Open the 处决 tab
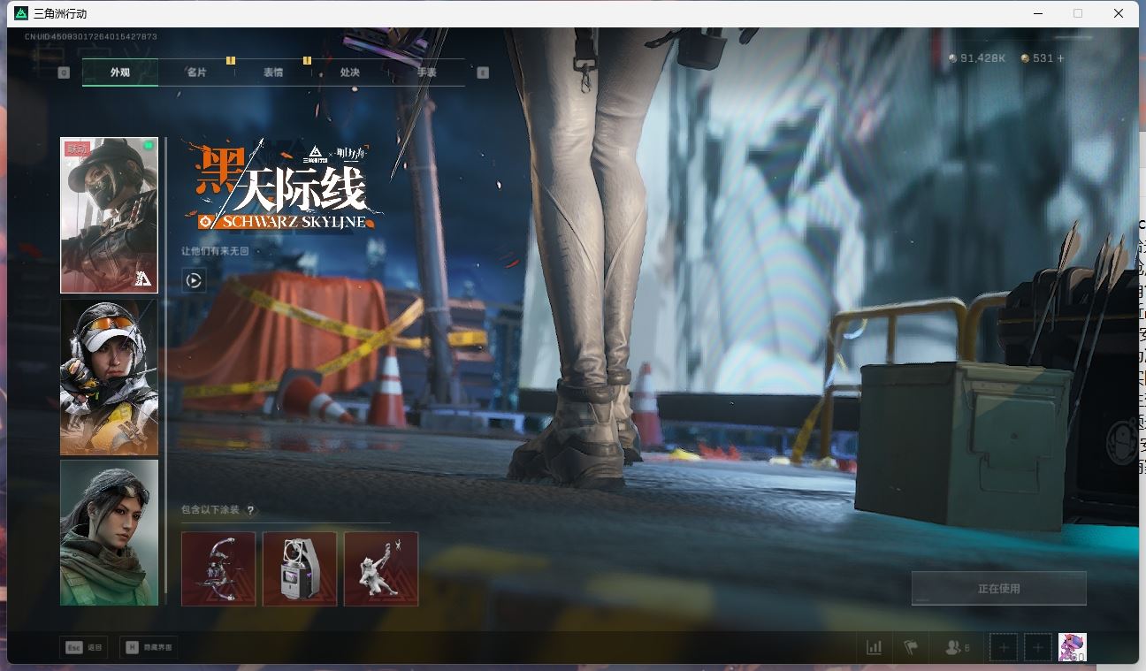The height and width of the screenshot is (671, 1146). pyautogui.click(x=350, y=72)
